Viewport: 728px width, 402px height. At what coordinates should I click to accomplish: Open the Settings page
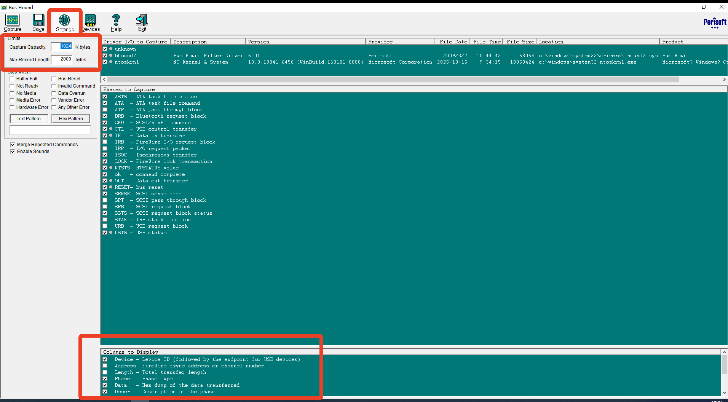[65, 22]
